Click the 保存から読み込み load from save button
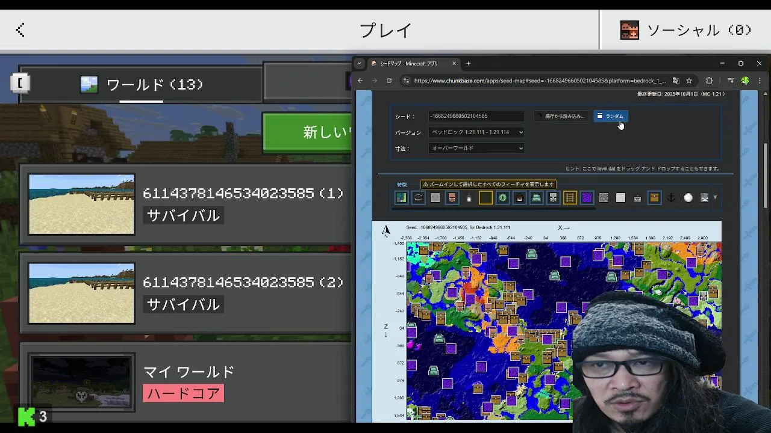771x433 pixels. click(x=561, y=116)
